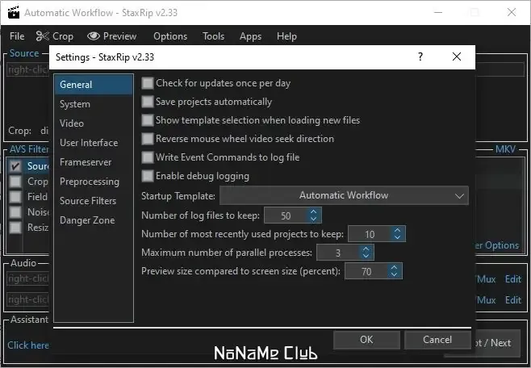Screen dimensions: 531x368
Task: Click the Crop scissors icon in menu bar
Action: tap(42, 36)
